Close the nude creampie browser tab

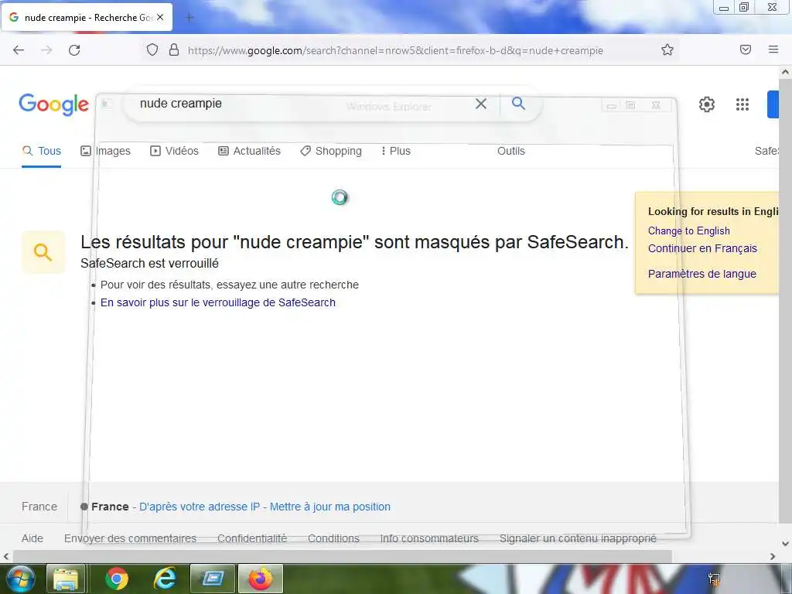pyautogui.click(x=160, y=17)
